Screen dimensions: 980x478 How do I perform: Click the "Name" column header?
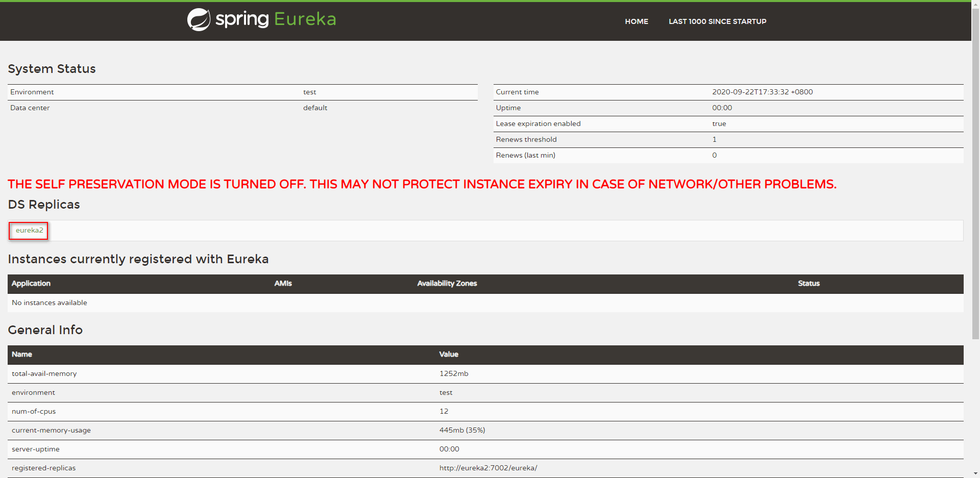[22, 355]
